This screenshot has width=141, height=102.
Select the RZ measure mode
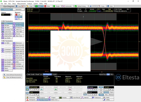tap(18, 19)
